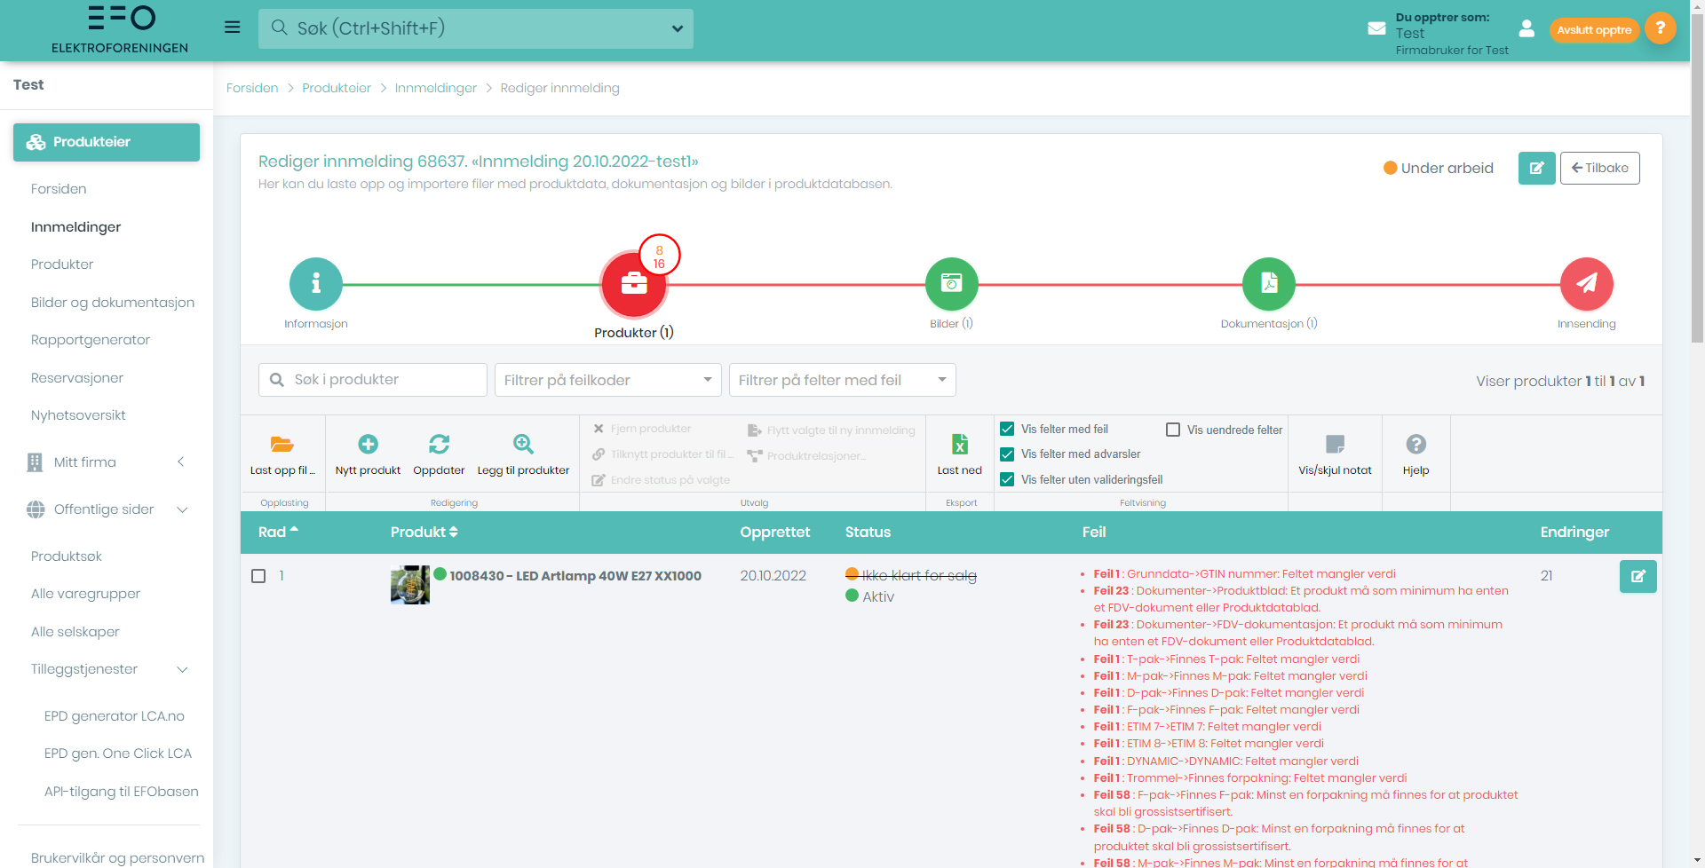
Task: Open the Bilder step circle
Action: [951, 284]
